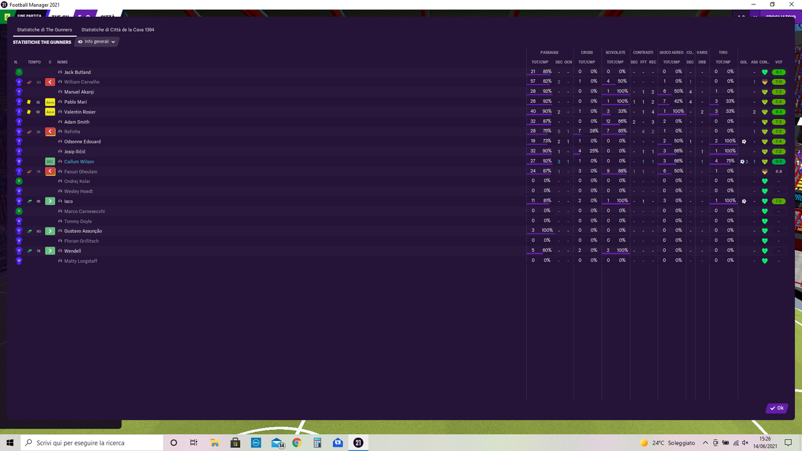Open Statistiche di Città de la Cava 1394 tab

pos(118,29)
